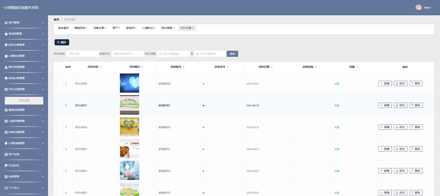Viewport: 440px width, 196px height.
Task: Click the 预约信息管理 person icon
Action: point(6,67)
